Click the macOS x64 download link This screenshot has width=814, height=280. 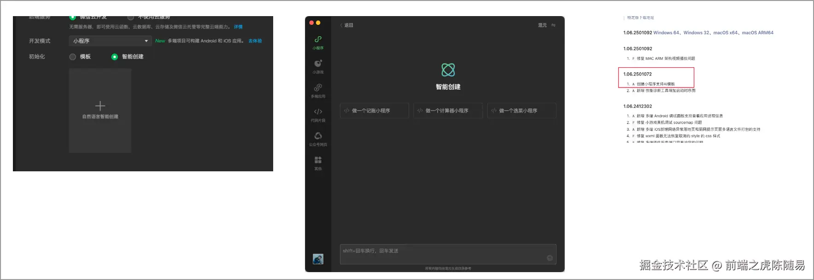pyautogui.click(x=726, y=33)
